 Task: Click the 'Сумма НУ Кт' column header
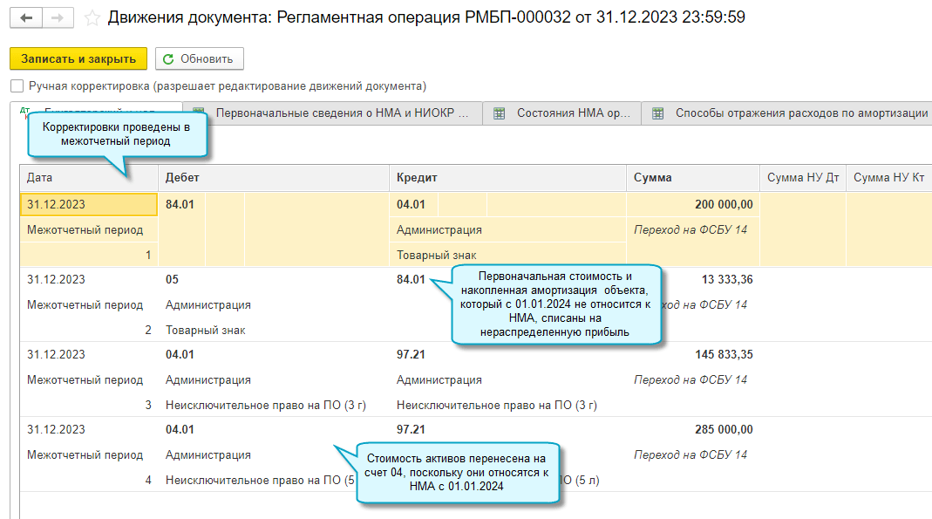tap(889, 177)
